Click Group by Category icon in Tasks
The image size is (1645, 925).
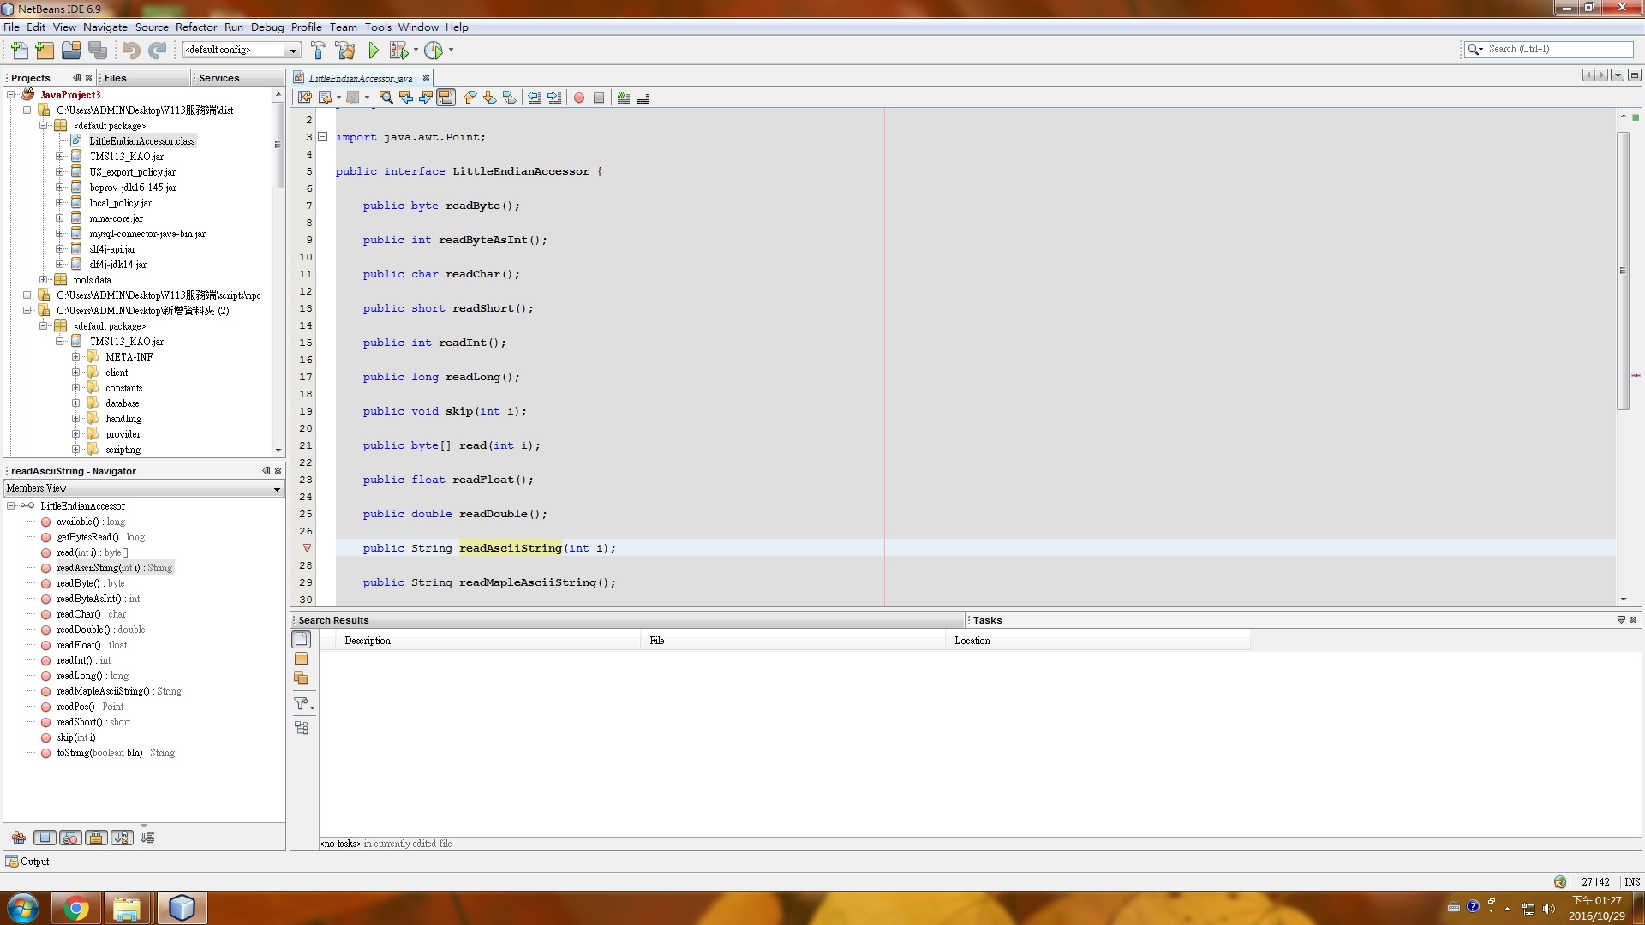coord(302,727)
